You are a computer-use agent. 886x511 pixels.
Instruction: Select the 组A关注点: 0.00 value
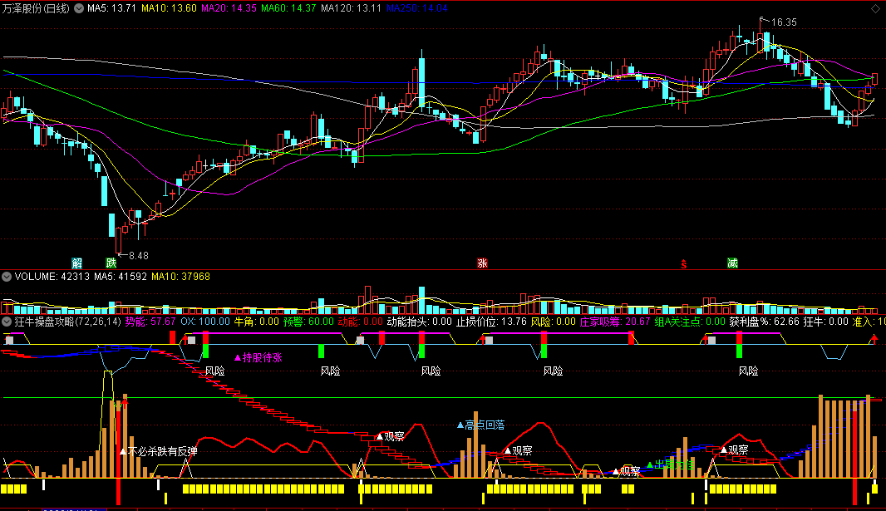coord(690,322)
